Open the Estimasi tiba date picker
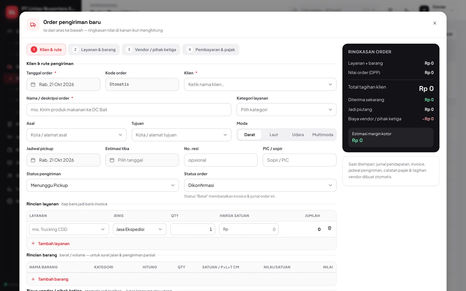 (142, 160)
